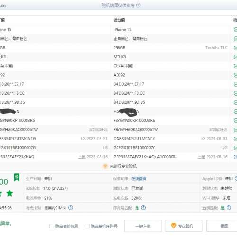Select the MTLK3 read value
The height and width of the screenshot is (237, 237).
click(119, 57)
